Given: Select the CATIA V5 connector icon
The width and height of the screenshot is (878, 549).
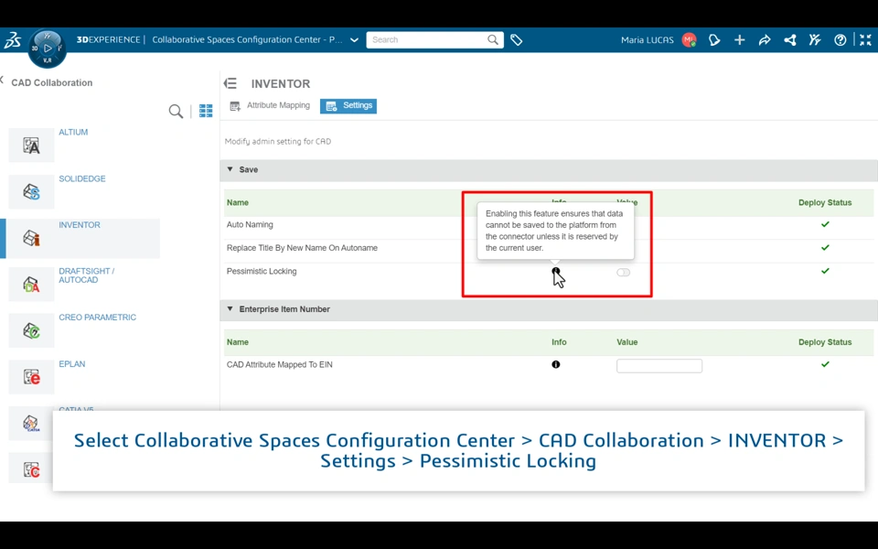Looking at the screenshot, I should click(31, 423).
